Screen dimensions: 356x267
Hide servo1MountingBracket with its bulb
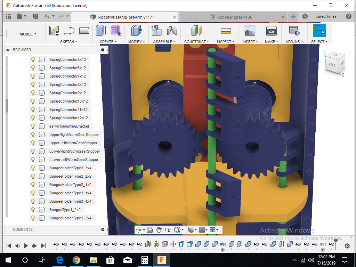[33, 126]
